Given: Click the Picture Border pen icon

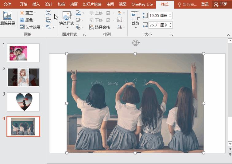Looking at the screenshot, I should pos(78,13).
